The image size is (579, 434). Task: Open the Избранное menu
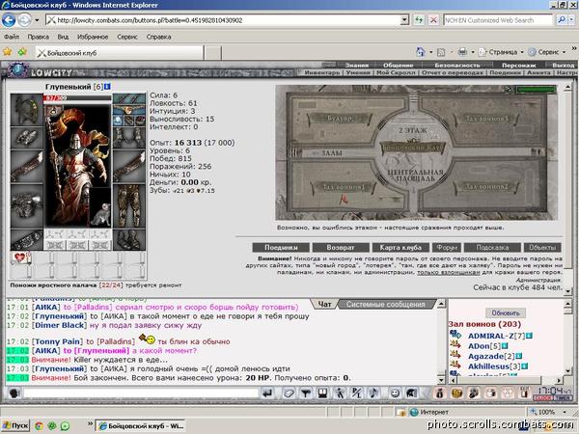[93, 37]
